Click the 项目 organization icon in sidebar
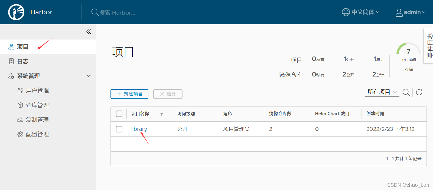Viewport: 433px width, 190px height. [x=11, y=47]
